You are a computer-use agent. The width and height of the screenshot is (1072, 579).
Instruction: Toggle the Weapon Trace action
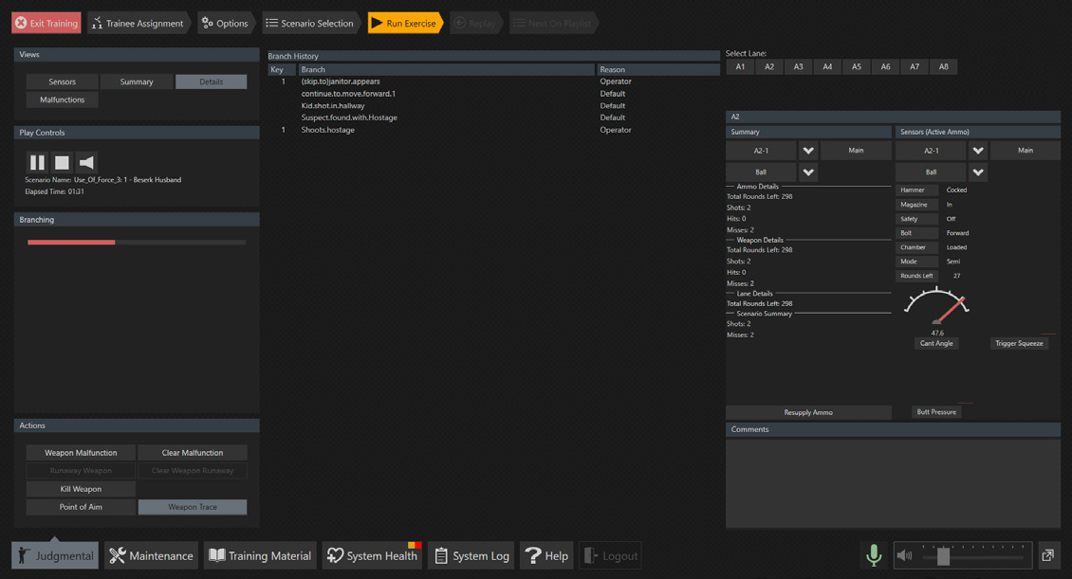193,507
